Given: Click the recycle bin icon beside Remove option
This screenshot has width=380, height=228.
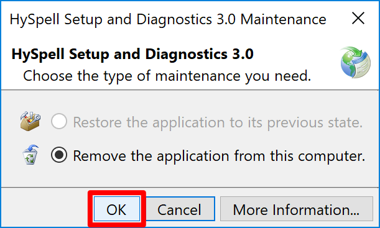Looking at the screenshot, I should (30, 155).
